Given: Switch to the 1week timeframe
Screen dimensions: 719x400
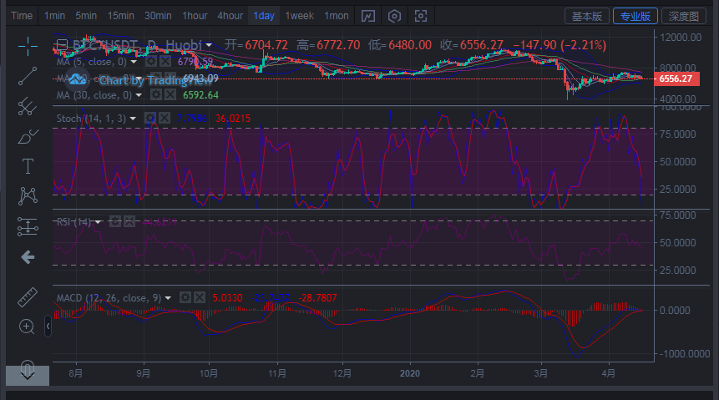Looking at the screenshot, I should [299, 16].
